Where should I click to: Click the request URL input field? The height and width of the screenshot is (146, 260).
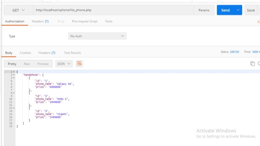[113, 10]
